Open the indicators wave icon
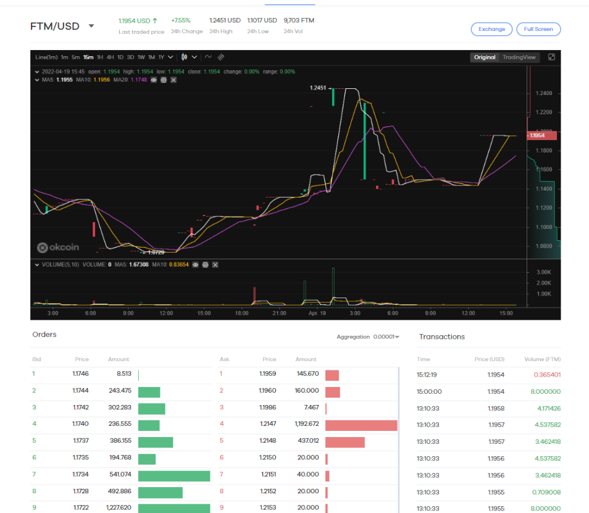The image size is (589, 513). [x=208, y=57]
